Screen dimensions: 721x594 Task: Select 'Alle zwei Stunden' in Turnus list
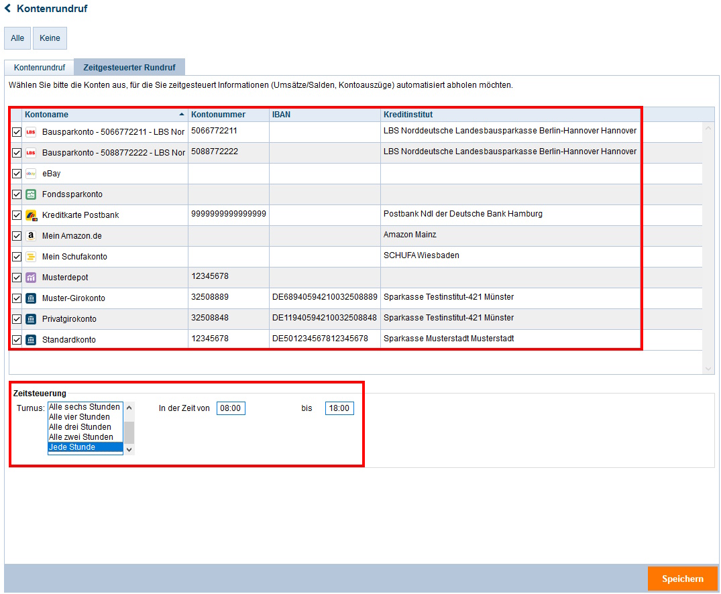pos(81,437)
